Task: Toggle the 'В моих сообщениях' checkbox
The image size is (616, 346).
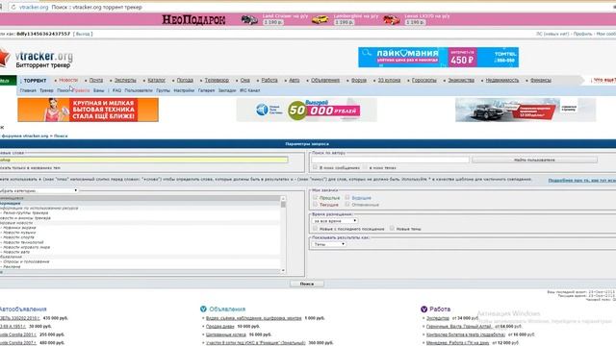Action: (x=315, y=167)
